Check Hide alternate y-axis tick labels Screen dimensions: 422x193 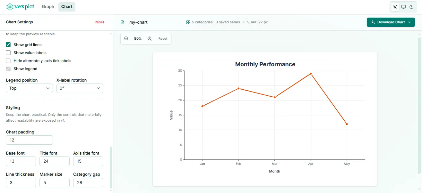click(x=8, y=60)
